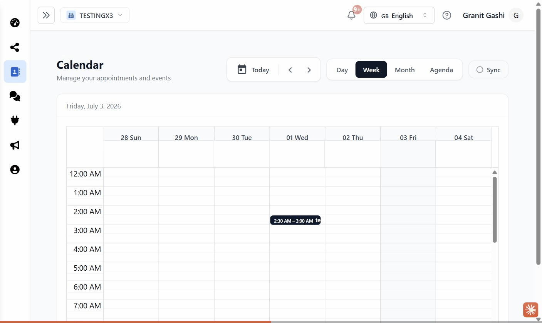Viewport: 542px width, 323px height.
Task: Click the calendar grid scroll-up arrow
Action: coord(495,172)
